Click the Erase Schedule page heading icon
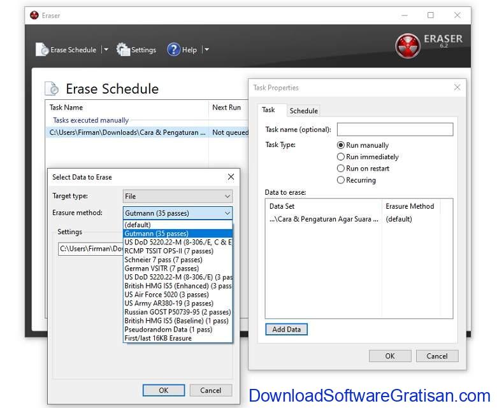The height and width of the screenshot is (408, 497). (x=52, y=88)
